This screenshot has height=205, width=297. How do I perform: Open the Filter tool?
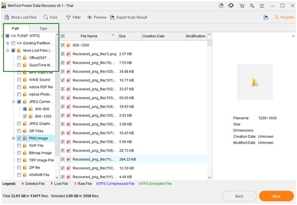73,17
